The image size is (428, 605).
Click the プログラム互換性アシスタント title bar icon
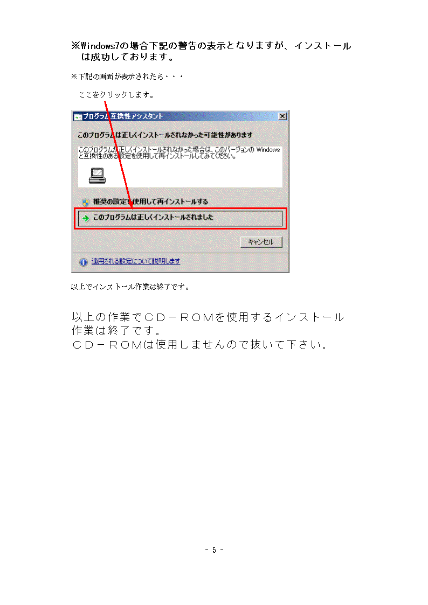tap(78, 116)
